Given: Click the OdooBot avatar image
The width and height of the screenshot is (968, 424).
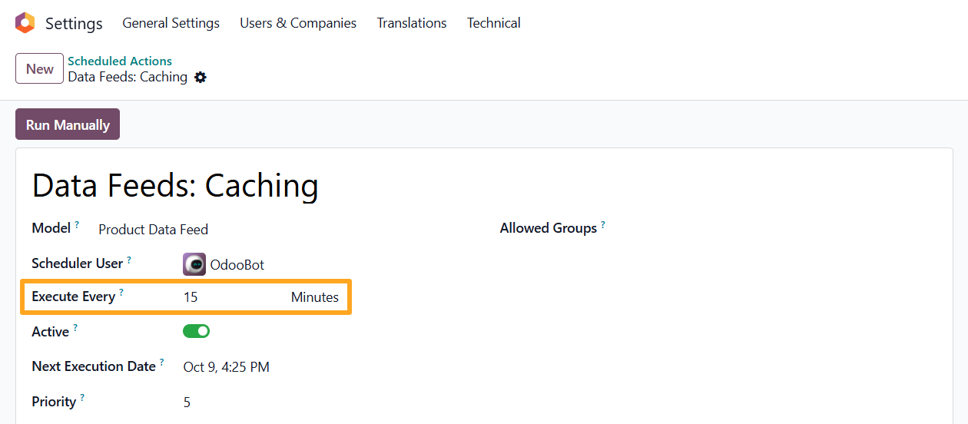Looking at the screenshot, I should point(194,264).
